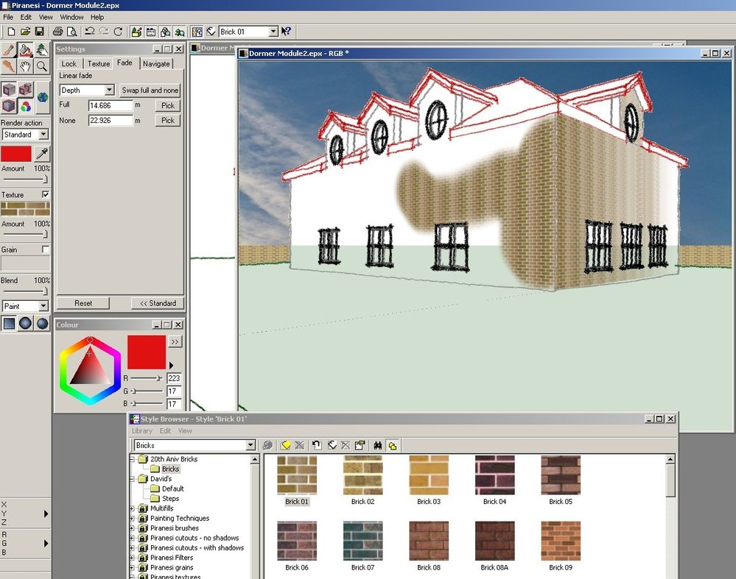
Task: Click the G value field
Action: tap(174, 391)
